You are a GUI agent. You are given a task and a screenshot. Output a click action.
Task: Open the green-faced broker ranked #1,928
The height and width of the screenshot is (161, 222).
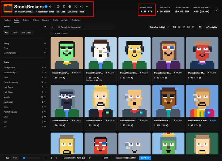67,53
